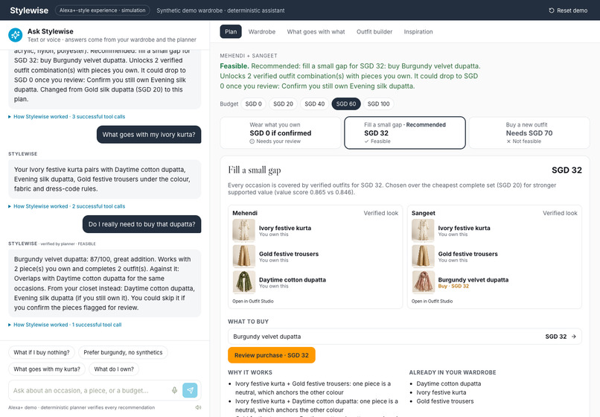Click the Buy SGD 32 label under dupatta
Screen dimensions: 600x417
(453, 287)
